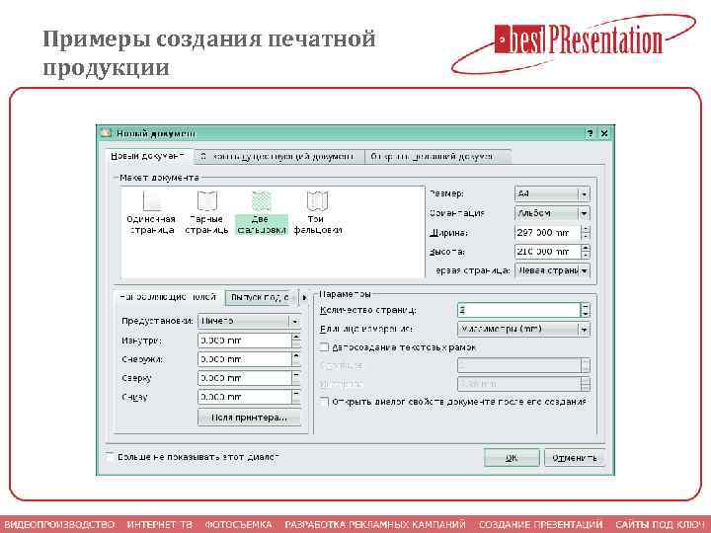Open the Ориентация Альбом dropdown

[552, 213]
